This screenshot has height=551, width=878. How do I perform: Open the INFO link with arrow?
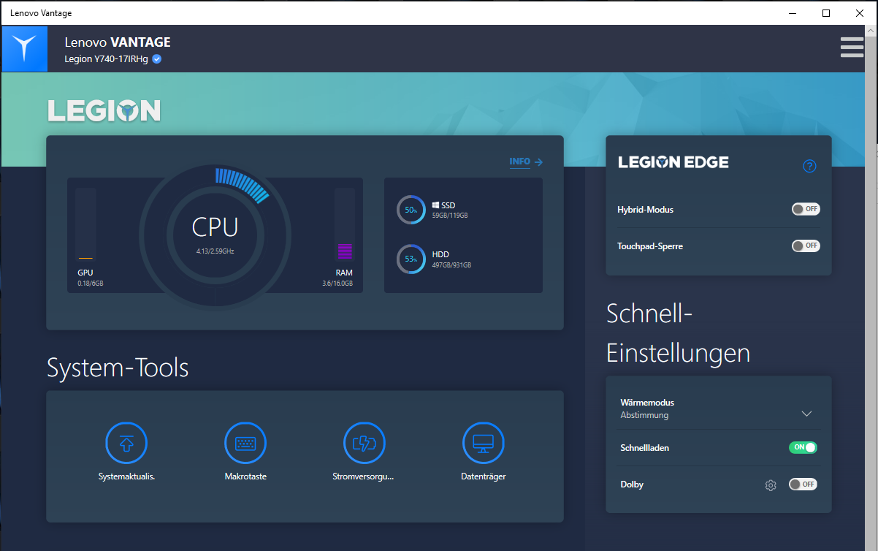click(x=526, y=162)
